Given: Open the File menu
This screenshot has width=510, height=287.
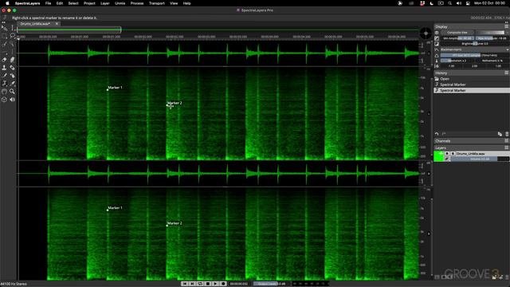Looking at the screenshot, I should pyautogui.click(x=48, y=3).
